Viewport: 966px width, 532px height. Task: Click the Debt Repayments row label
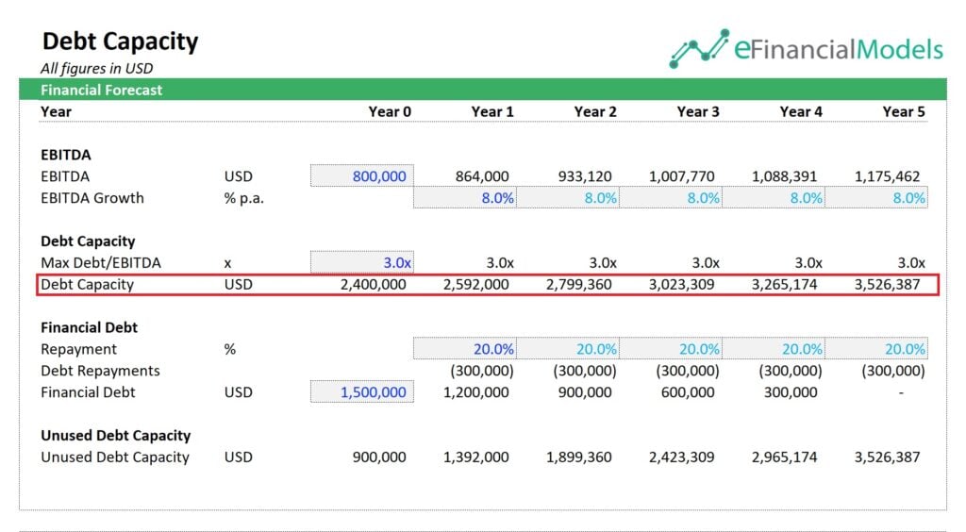100,371
